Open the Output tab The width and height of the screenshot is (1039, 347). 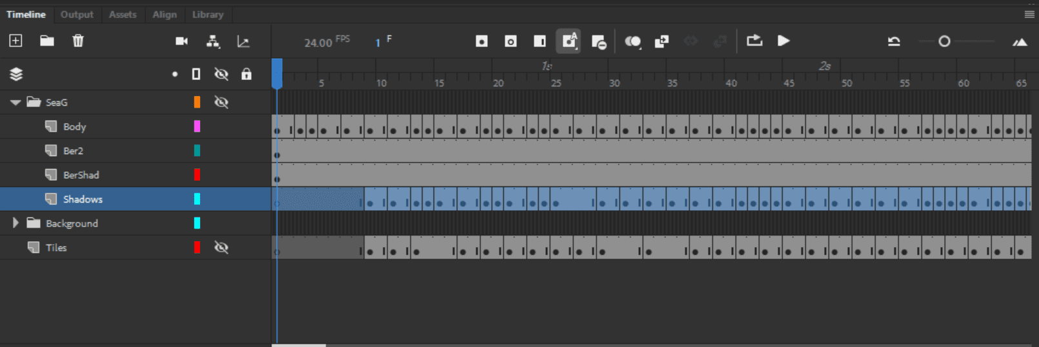(x=77, y=14)
